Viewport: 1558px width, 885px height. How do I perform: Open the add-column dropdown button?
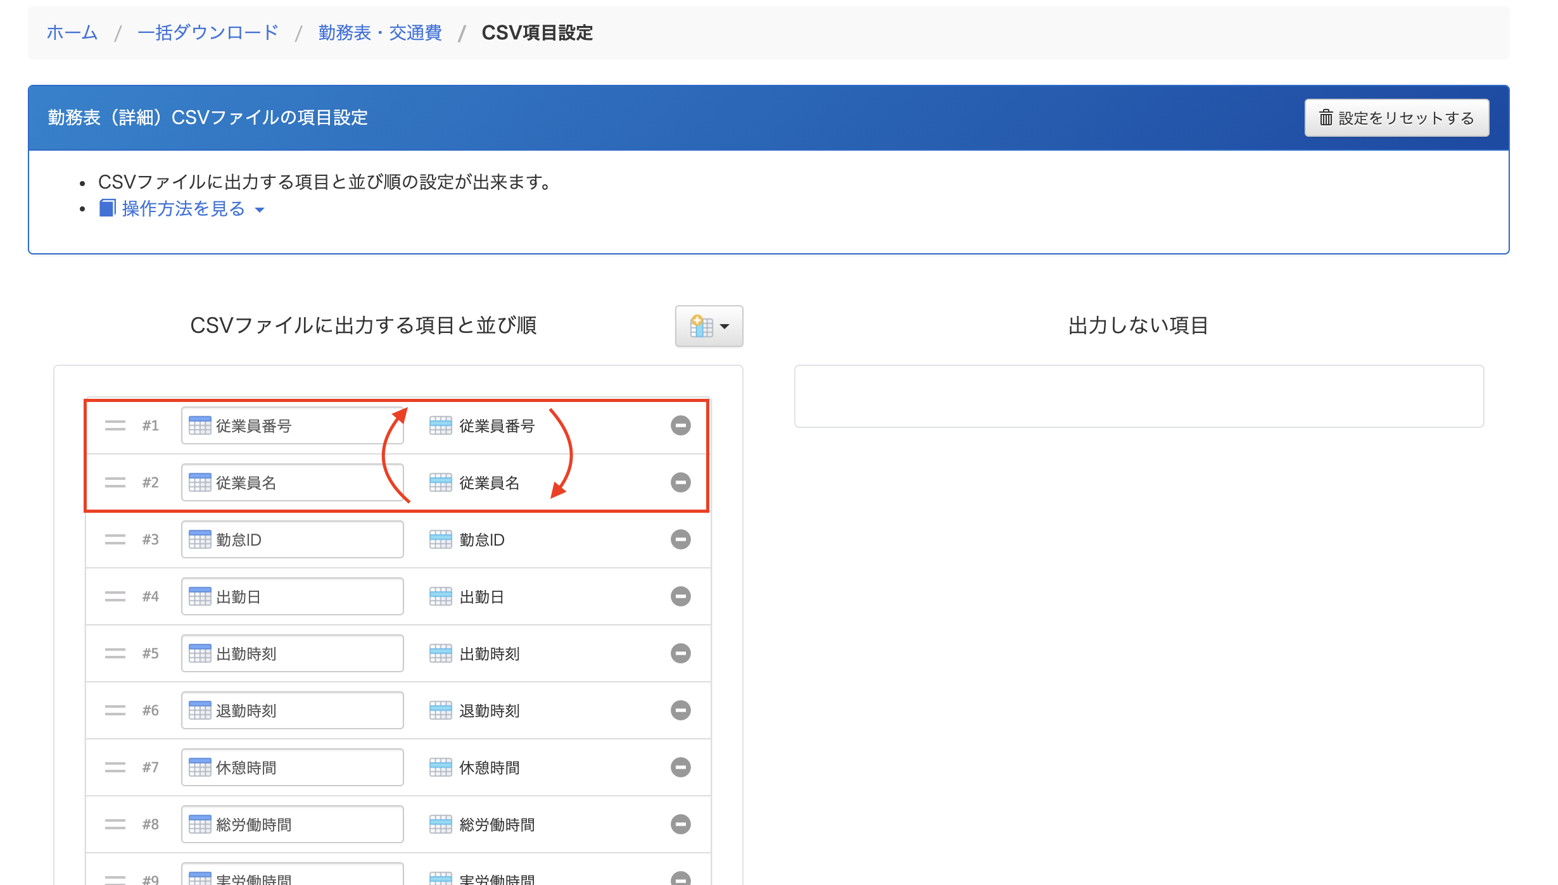[709, 326]
